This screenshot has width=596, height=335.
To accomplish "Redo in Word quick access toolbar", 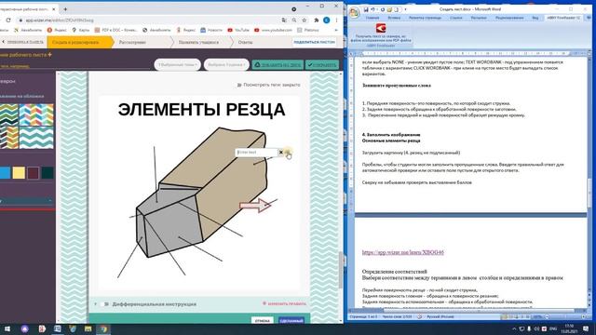I will pos(383,9).
